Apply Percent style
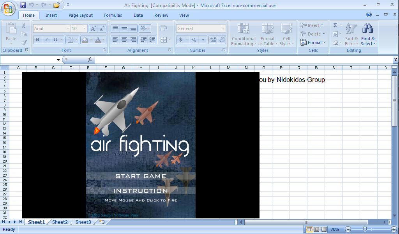399x234 pixels. tap(194, 40)
